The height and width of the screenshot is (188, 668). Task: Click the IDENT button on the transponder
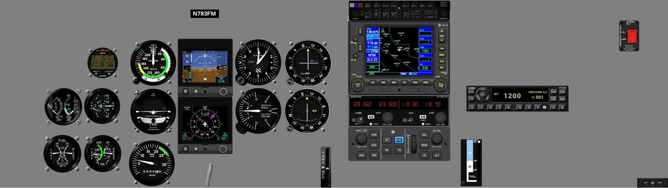(x=472, y=92)
